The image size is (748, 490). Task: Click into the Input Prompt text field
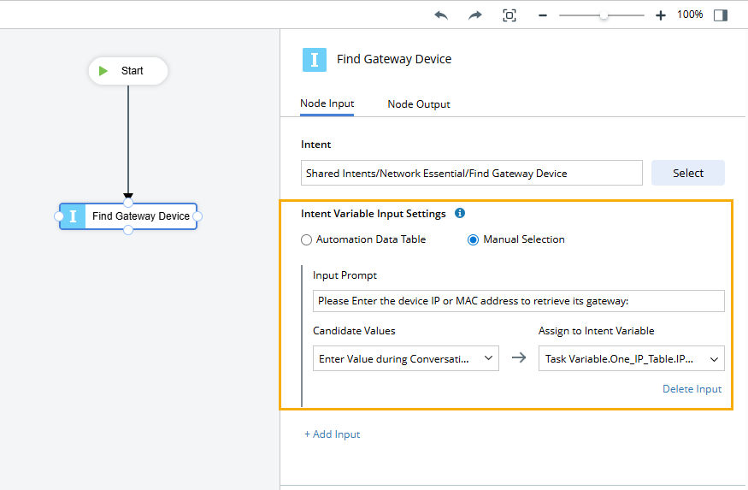pos(518,301)
